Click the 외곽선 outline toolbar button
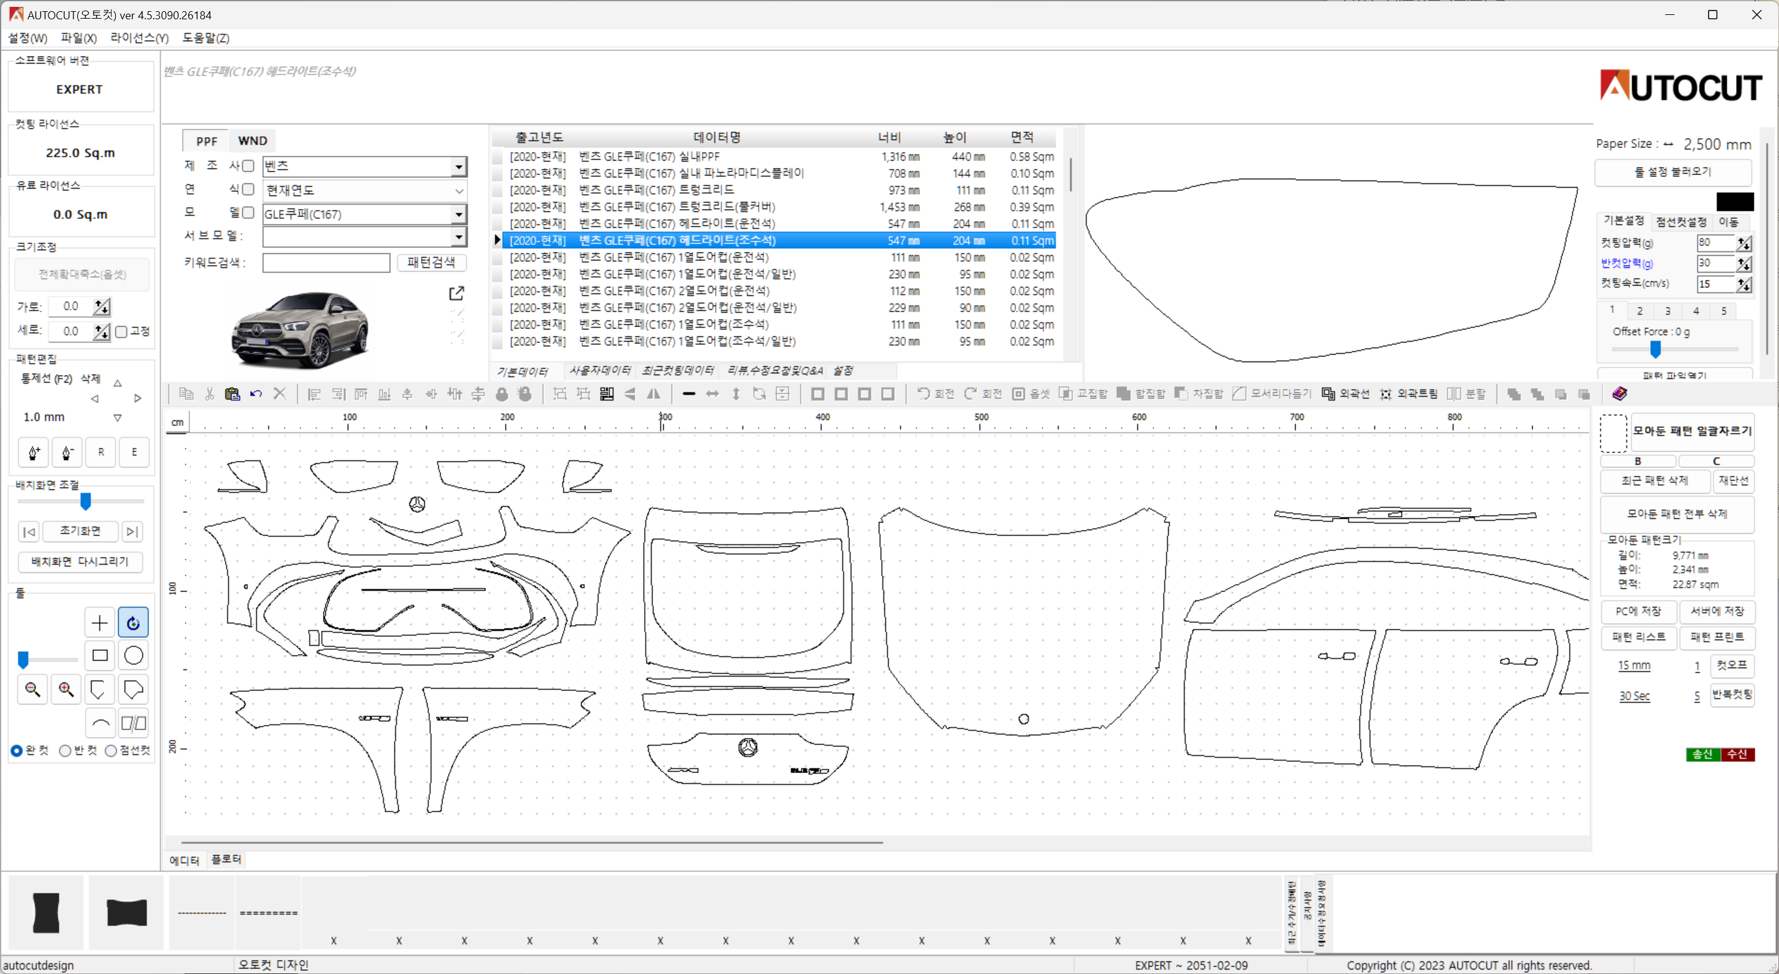Image resolution: width=1779 pixels, height=974 pixels. click(x=1345, y=394)
